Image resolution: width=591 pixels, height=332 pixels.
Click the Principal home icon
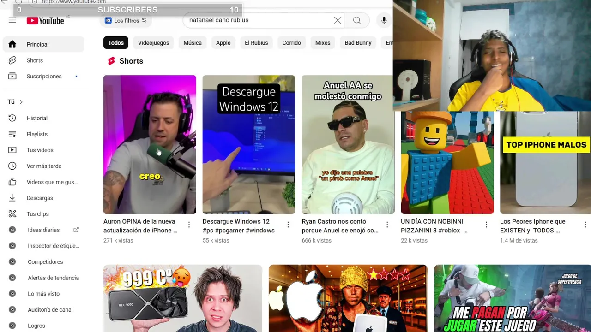(x=12, y=44)
